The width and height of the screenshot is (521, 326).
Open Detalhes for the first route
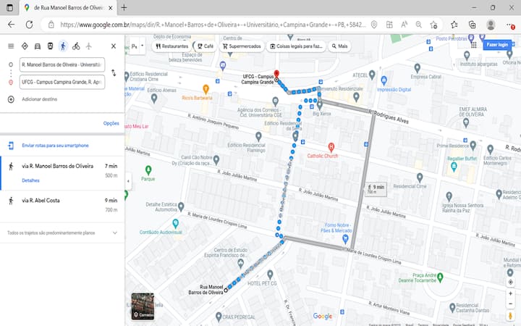tap(30, 180)
